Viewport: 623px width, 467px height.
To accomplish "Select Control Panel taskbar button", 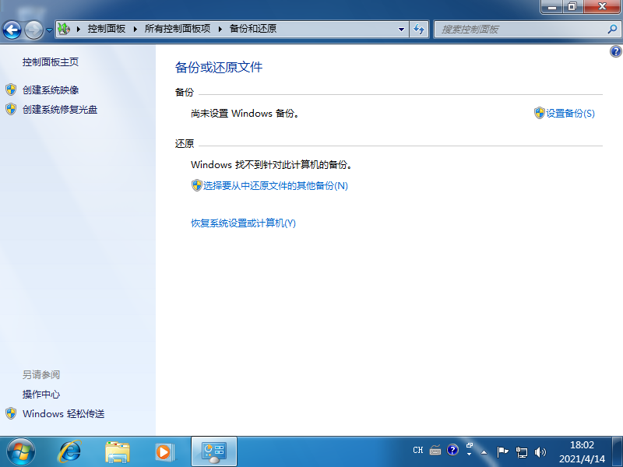I will [x=214, y=451].
